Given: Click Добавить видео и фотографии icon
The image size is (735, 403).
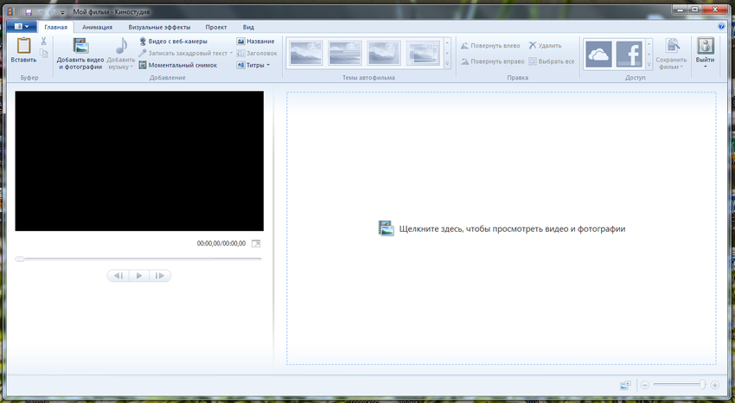Looking at the screenshot, I should (x=80, y=48).
